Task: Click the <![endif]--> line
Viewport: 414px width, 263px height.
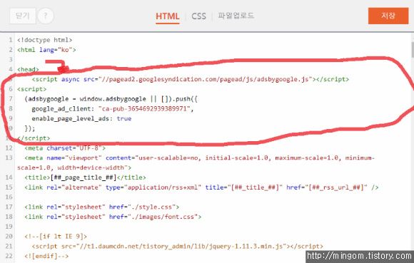Action: coord(46,256)
